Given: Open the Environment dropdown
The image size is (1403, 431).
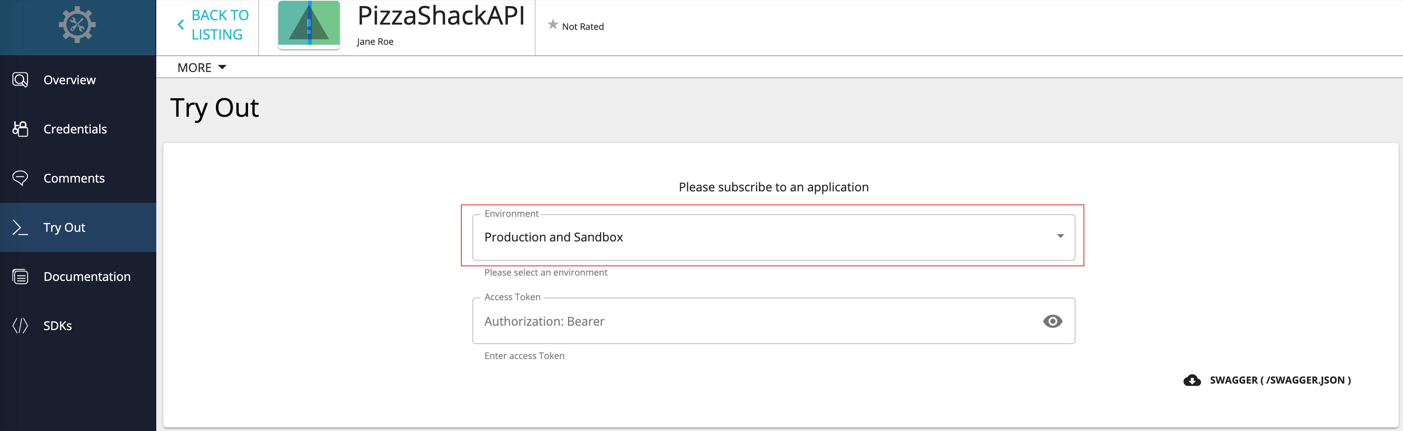Looking at the screenshot, I should [x=773, y=237].
